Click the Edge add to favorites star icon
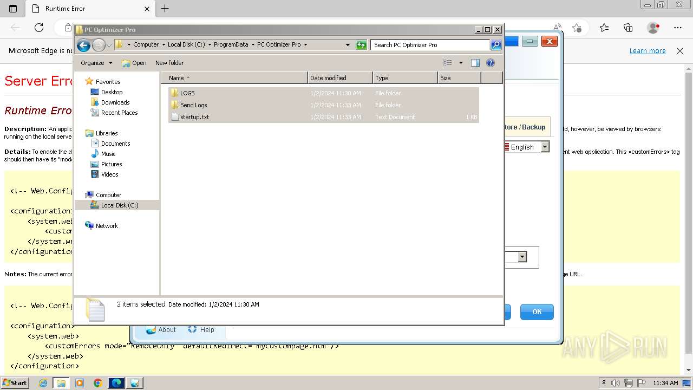Screen dimensions: 693x390 [x=577, y=28]
